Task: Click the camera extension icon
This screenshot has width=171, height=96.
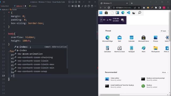Action: 144,8
